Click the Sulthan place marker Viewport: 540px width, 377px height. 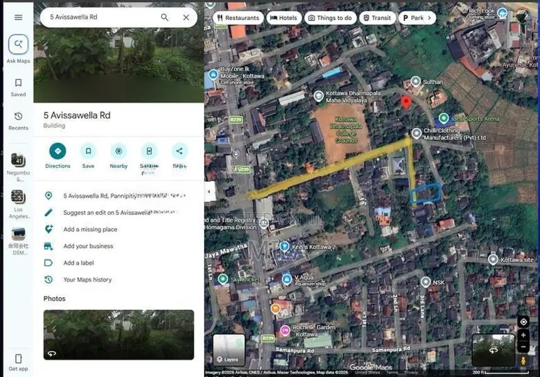416,81
